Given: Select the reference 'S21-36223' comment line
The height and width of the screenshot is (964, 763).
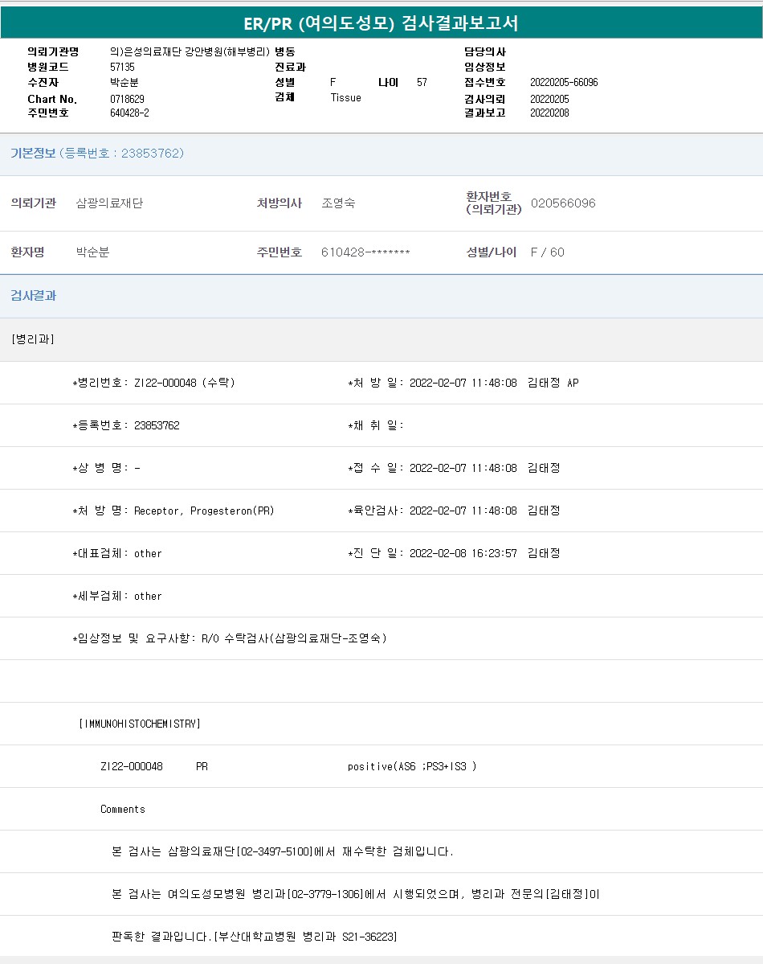Looking at the screenshot, I should tap(255, 937).
